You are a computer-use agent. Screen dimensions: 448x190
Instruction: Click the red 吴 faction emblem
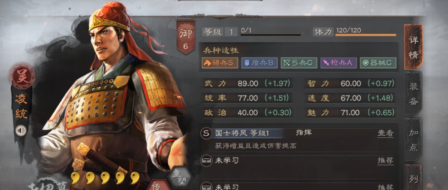[22, 76]
